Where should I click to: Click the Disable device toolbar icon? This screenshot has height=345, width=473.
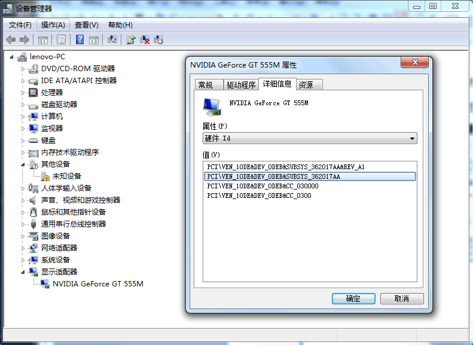(x=158, y=39)
